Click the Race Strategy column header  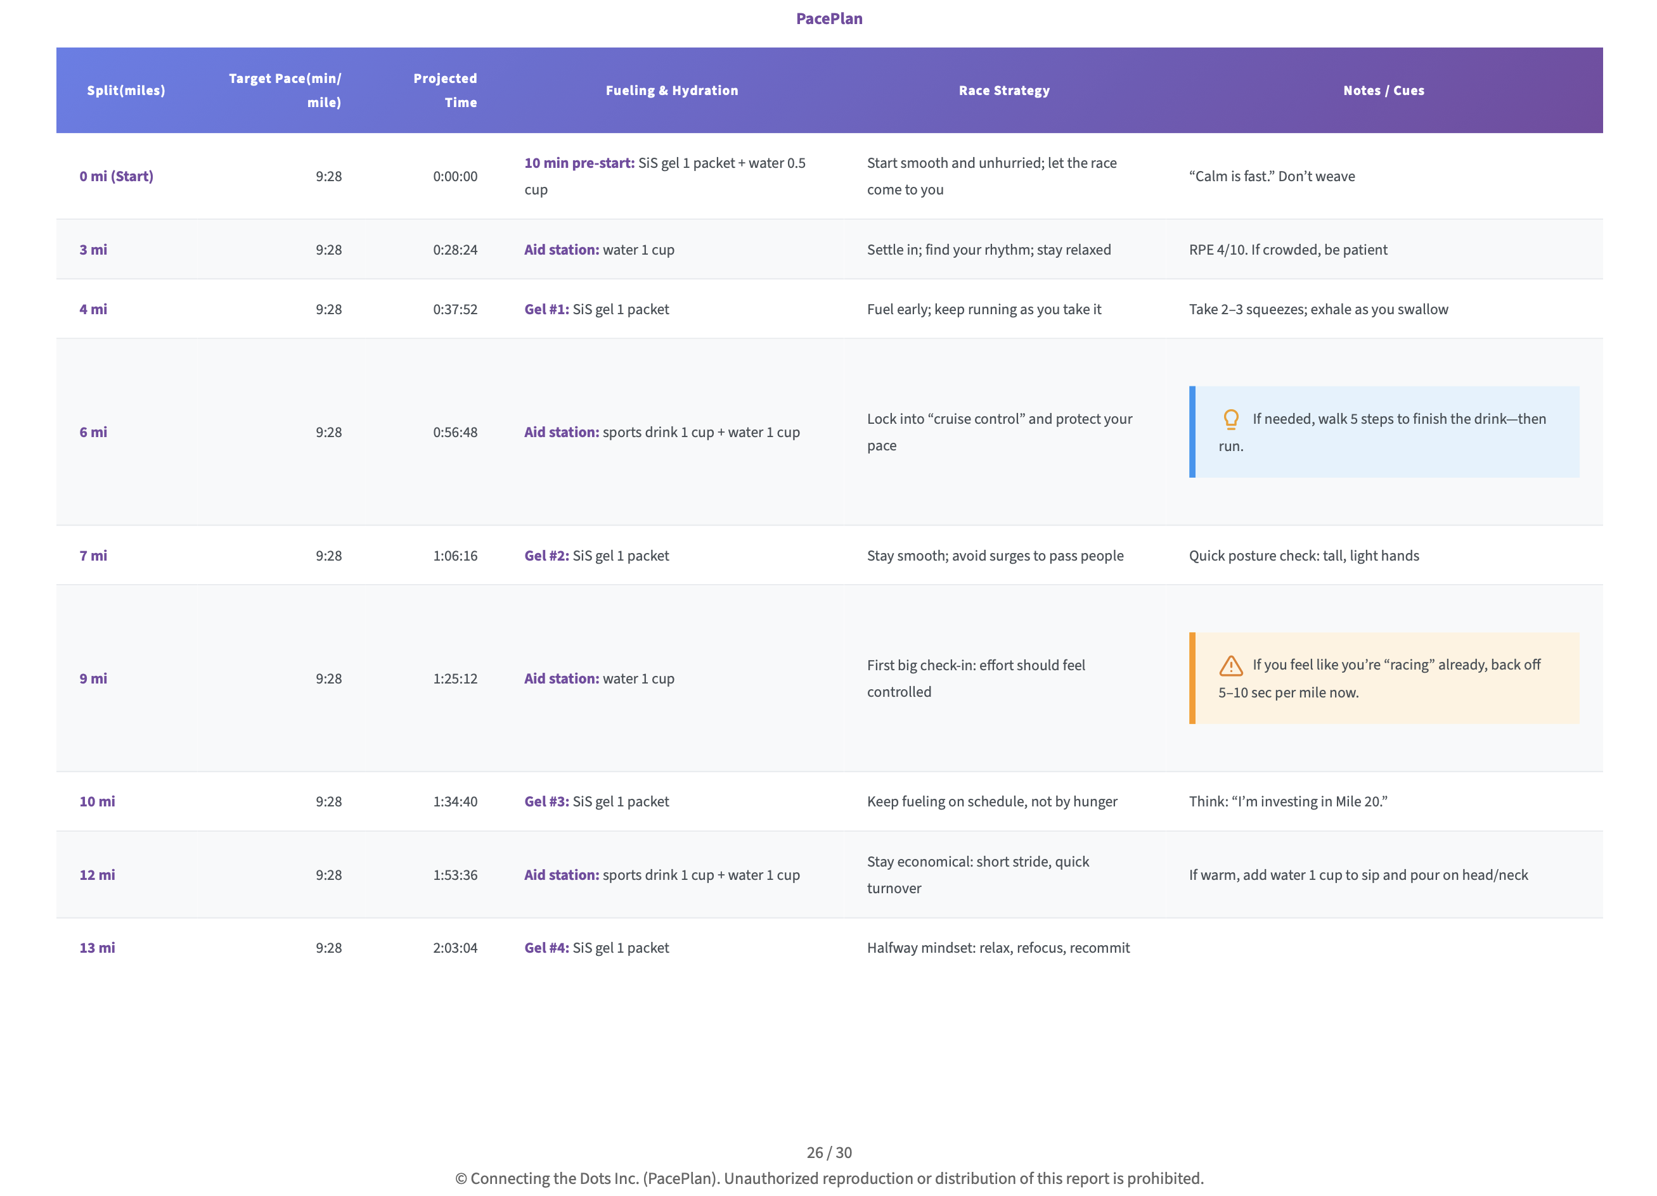[x=1004, y=91]
